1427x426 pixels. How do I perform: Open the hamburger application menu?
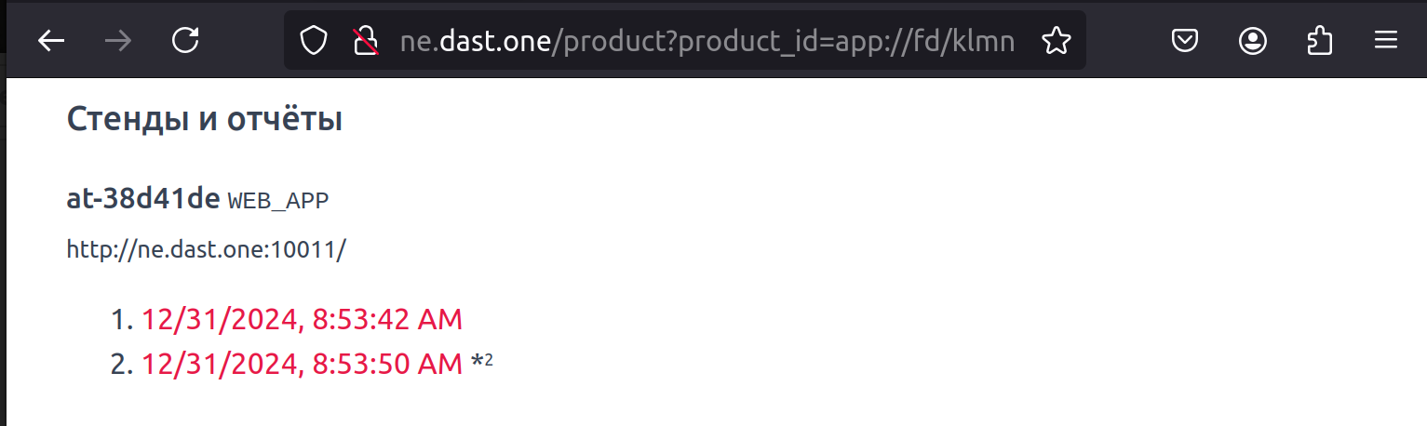point(1387,40)
